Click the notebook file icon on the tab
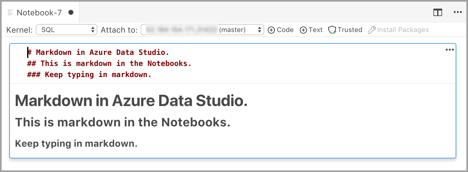The height and width of the screenshot is (172, 468). (x=10, y=13)
